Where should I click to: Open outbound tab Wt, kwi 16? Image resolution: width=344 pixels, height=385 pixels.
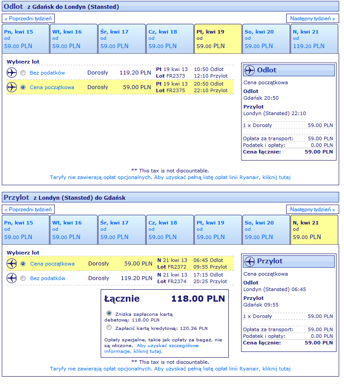(74, 39)
